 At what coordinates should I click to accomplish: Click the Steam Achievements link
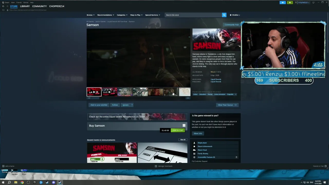tap(205, 146)
